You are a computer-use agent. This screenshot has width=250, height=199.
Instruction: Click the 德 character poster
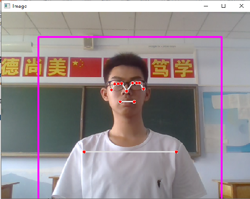click(x=11, y=67)
